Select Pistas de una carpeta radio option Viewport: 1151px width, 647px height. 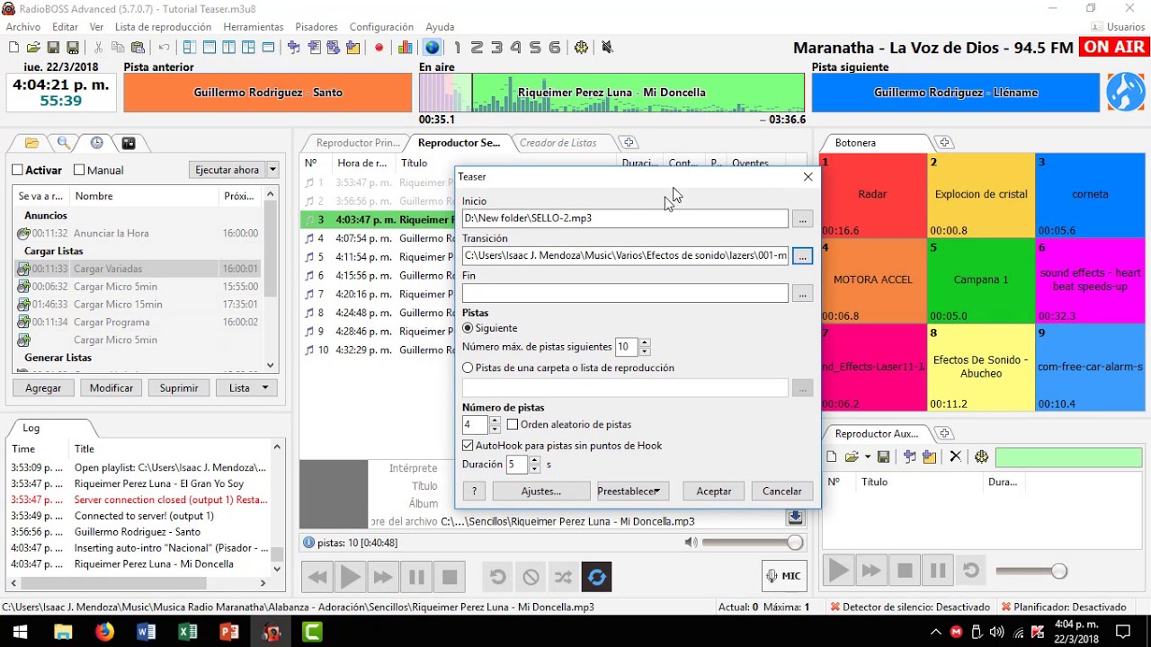pyautogui.click(x=468, y=368)
